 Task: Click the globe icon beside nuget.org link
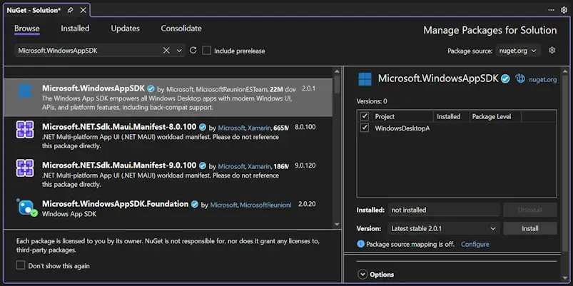(520, 78)
